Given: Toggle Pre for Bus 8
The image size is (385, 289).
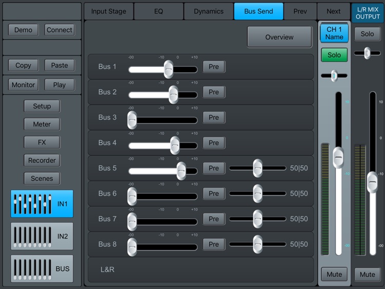Looking at the screenshot, I should 214,244.
